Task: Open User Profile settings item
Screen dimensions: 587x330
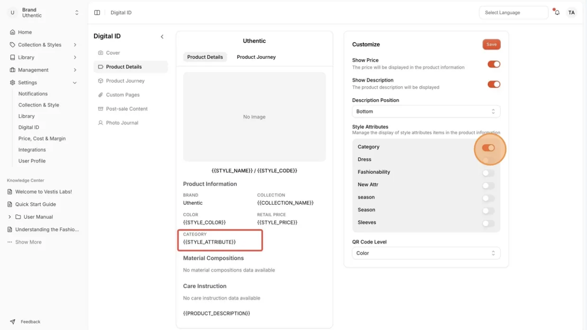Action: click(32, 161)
